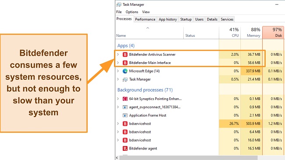Select the Apps (4) group header
Viewport: 285px width, 160px height.
[126, 46]
